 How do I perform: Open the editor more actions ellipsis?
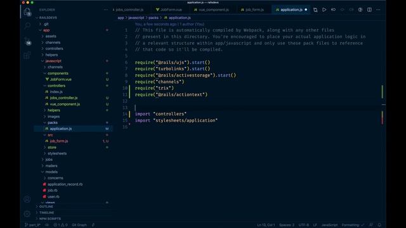click(378, 10)
